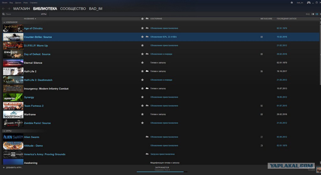321x175 pixels.
Task: Open downloads via ЗАГРУЖАЕТСЯ label
Action: 162,167
